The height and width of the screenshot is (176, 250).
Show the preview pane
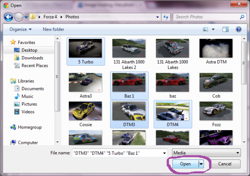pos(225,29)
